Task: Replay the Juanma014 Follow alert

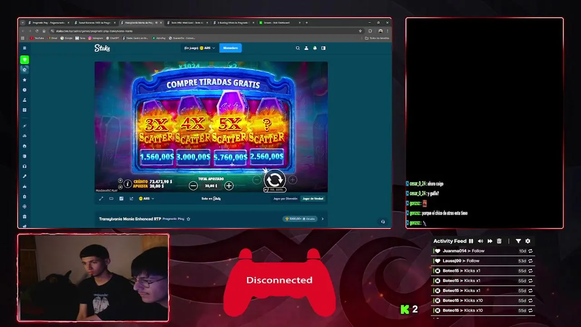Action: (530, 251)
